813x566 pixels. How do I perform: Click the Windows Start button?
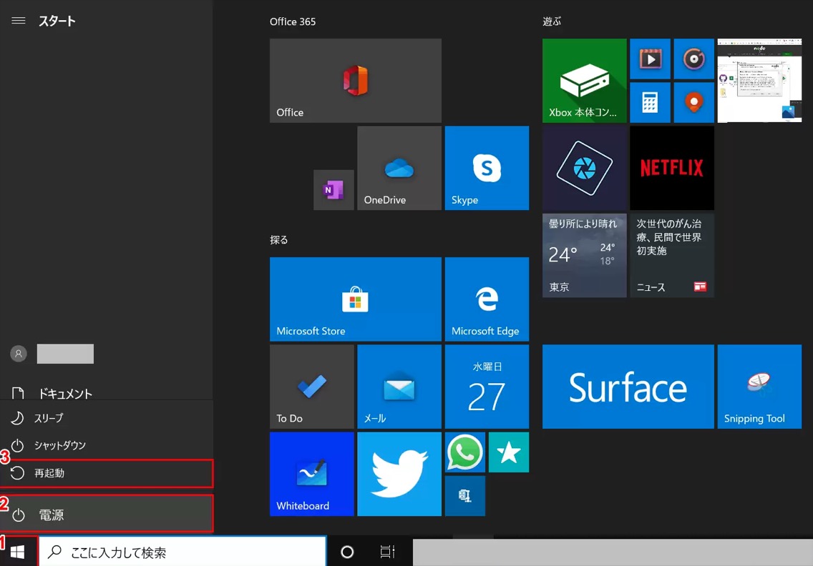tap(18, 552)
